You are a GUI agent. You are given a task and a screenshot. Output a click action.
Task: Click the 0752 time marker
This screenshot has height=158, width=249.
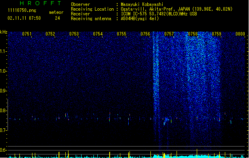point(50,34)
